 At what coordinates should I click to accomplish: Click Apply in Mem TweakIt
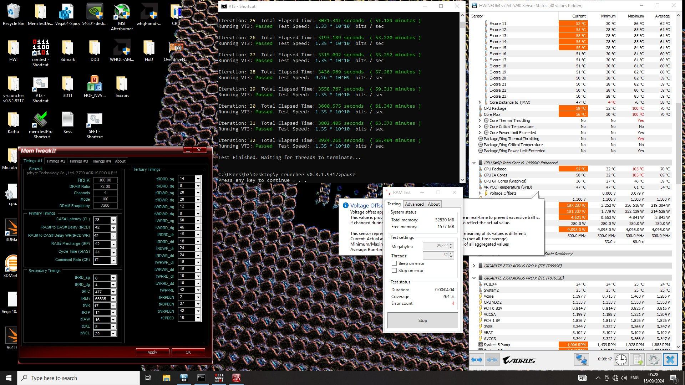pyautogui.click(x=152, y=352)
